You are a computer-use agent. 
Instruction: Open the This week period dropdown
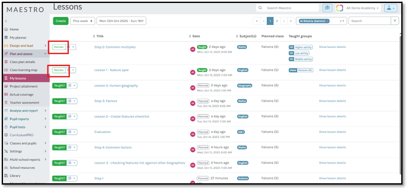tap(83, 21)
